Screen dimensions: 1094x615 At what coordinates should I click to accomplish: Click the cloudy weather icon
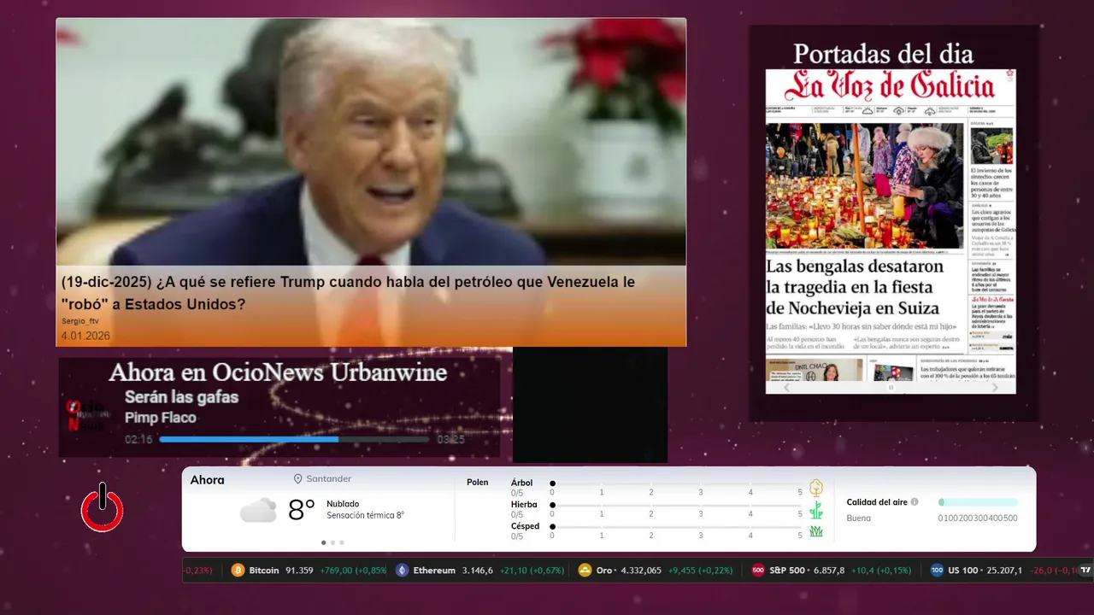click(258, 511)
